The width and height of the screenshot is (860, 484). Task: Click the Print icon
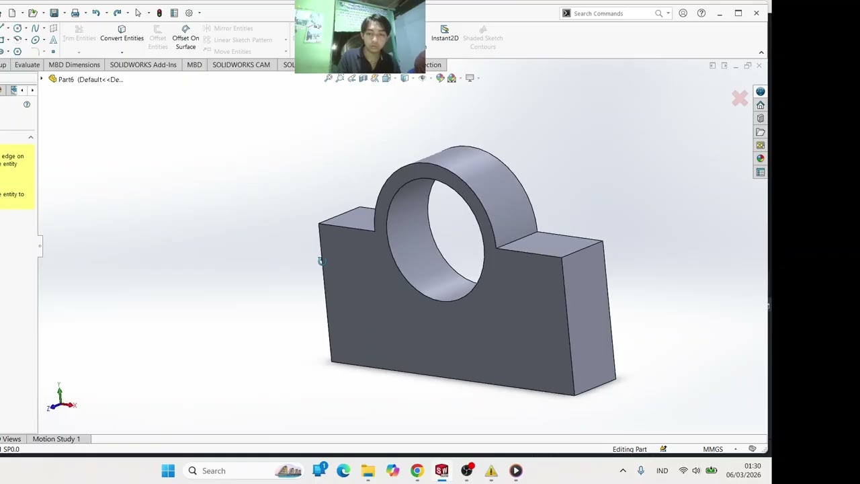[x=75, y=13]
